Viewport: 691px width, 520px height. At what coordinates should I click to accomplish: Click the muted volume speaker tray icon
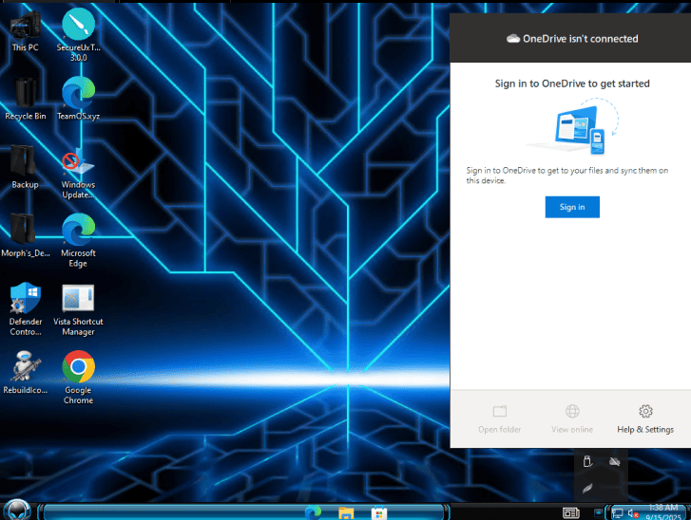[x=633, y=513]
